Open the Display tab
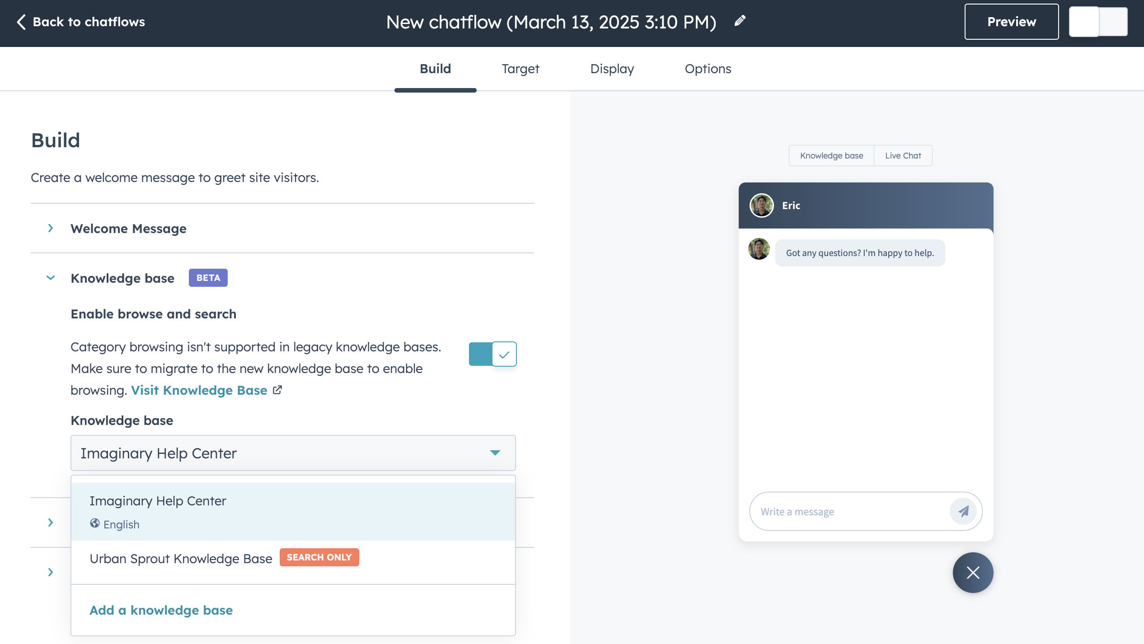Screen dimensions: 1144x644 pos(612,69)
